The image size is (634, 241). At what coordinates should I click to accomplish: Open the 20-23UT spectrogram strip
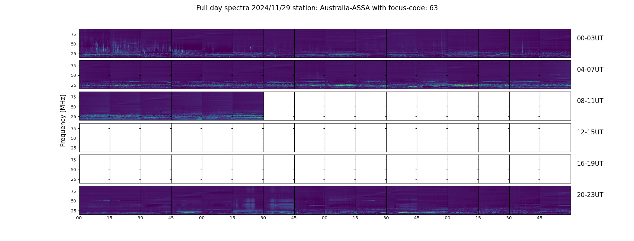325,200
